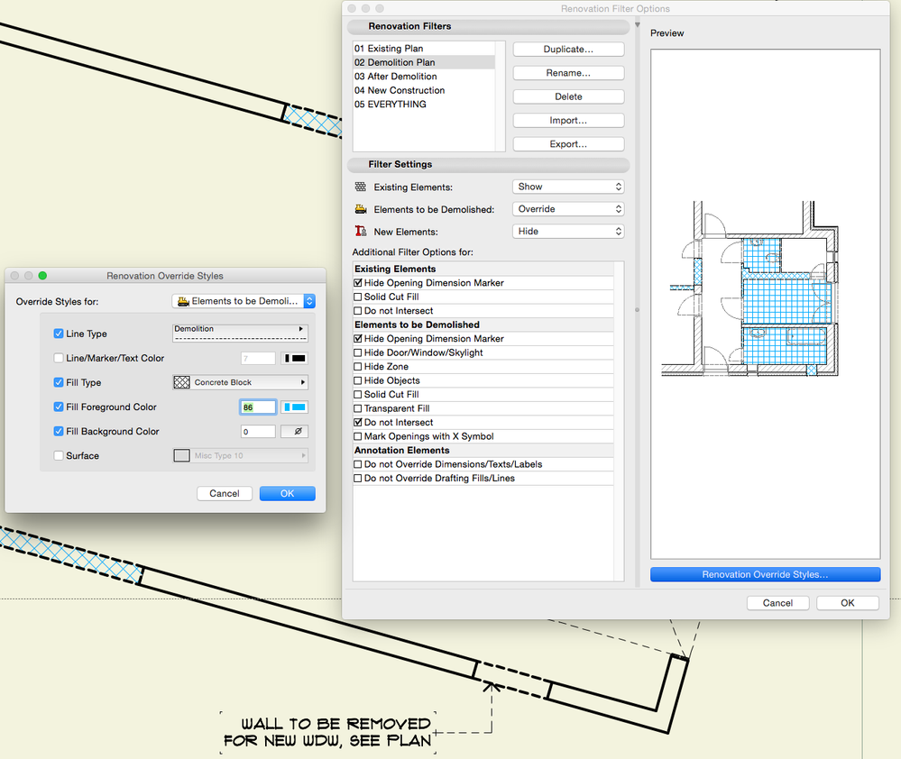Select 02 Demolition Plan filter
Screen dimensions: 901x759
[x=424, y=62]
